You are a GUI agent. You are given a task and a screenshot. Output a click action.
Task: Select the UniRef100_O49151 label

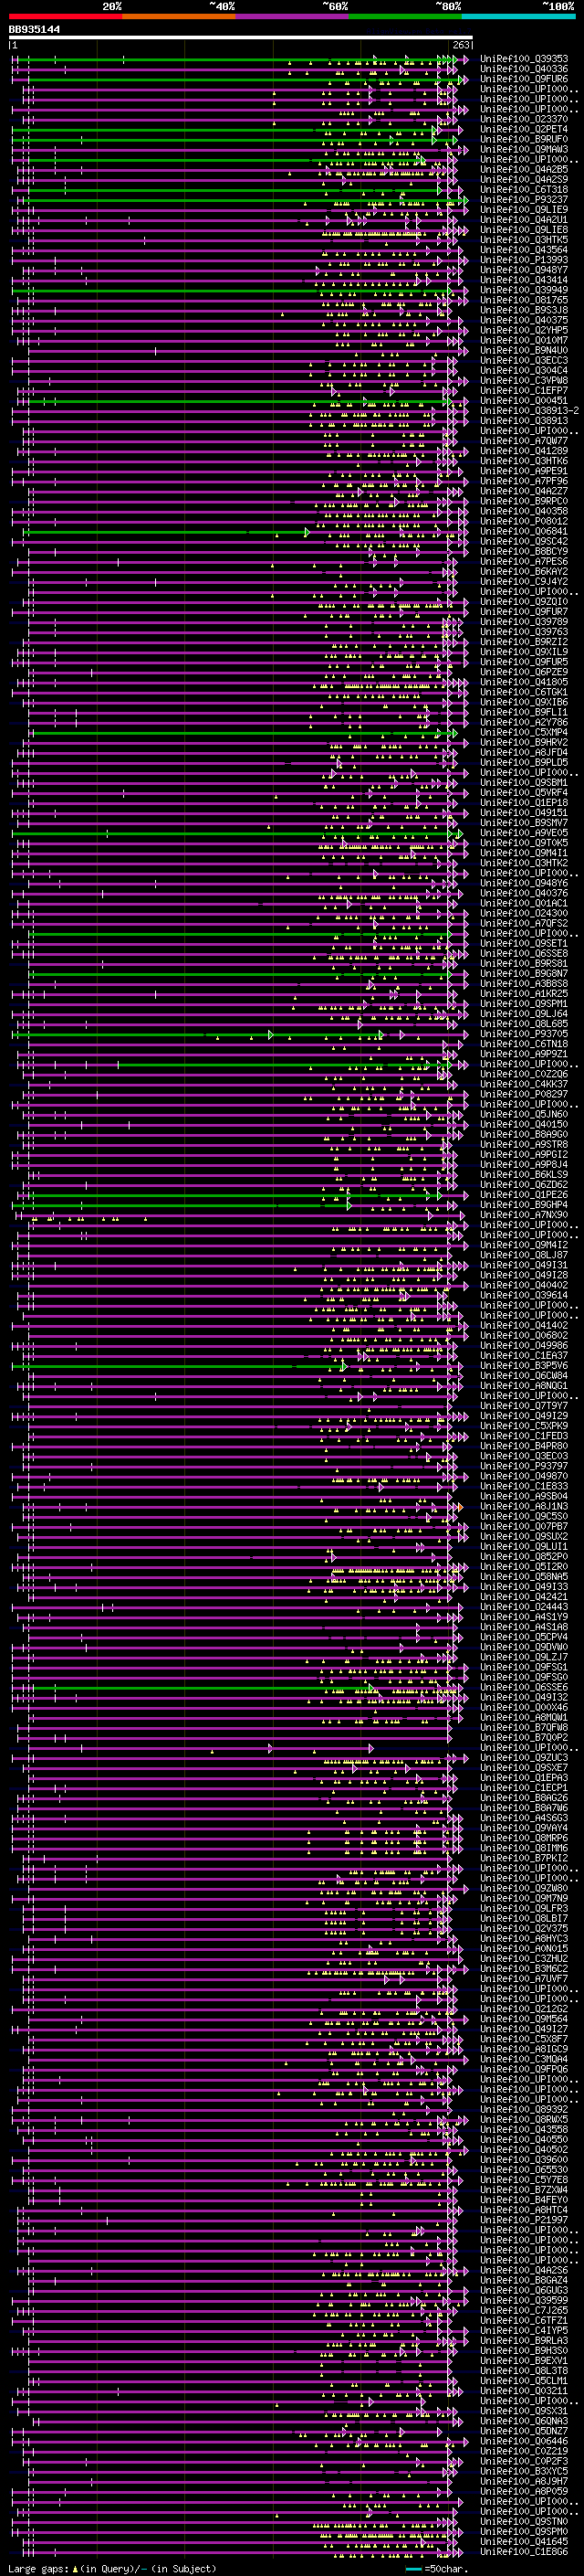(x=524, y=812)
